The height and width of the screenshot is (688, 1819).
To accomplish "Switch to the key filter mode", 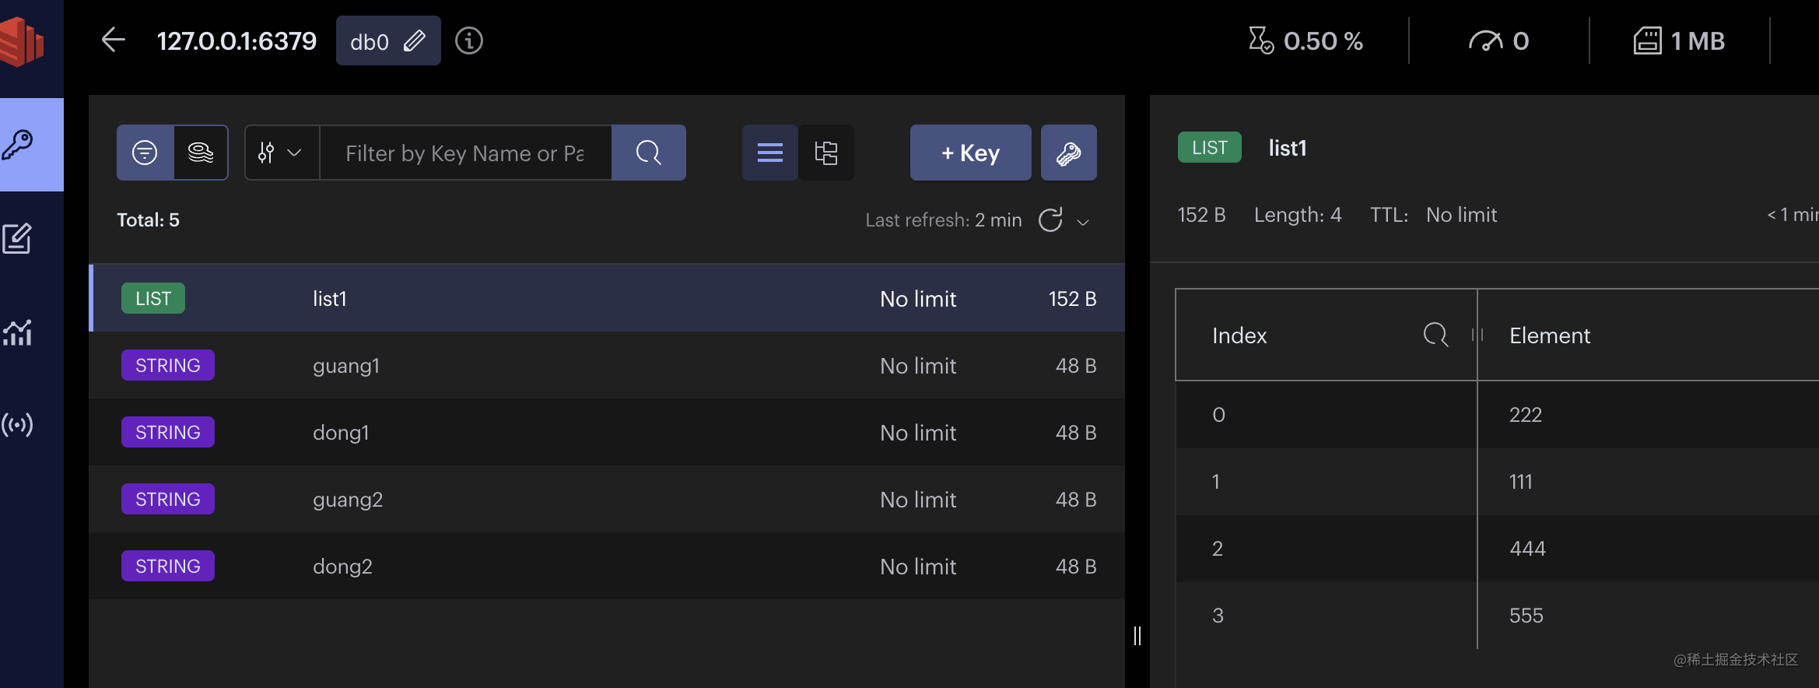I will click(x=145, y=153).
